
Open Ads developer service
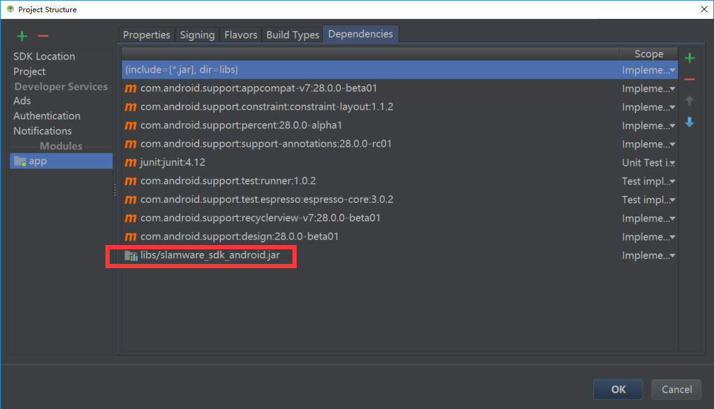tap(22, 101)
